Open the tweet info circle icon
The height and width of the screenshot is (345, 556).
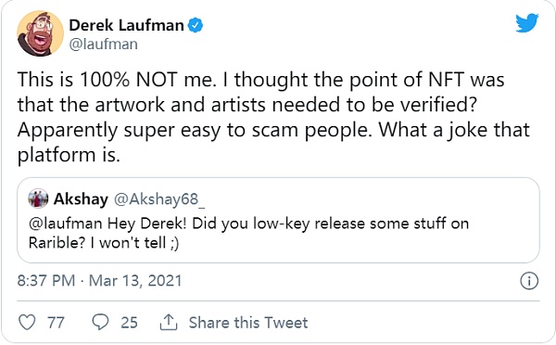coord(529,281)
